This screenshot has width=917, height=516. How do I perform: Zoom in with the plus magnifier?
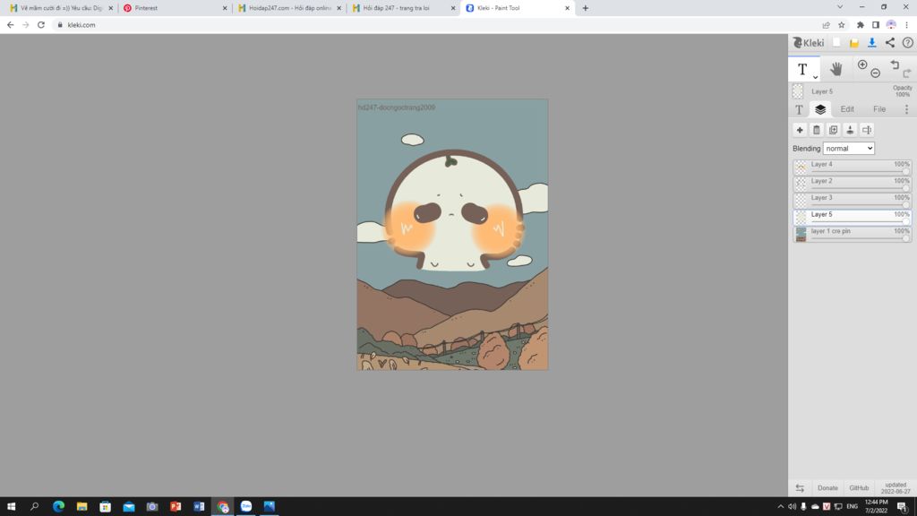(862, 64)
